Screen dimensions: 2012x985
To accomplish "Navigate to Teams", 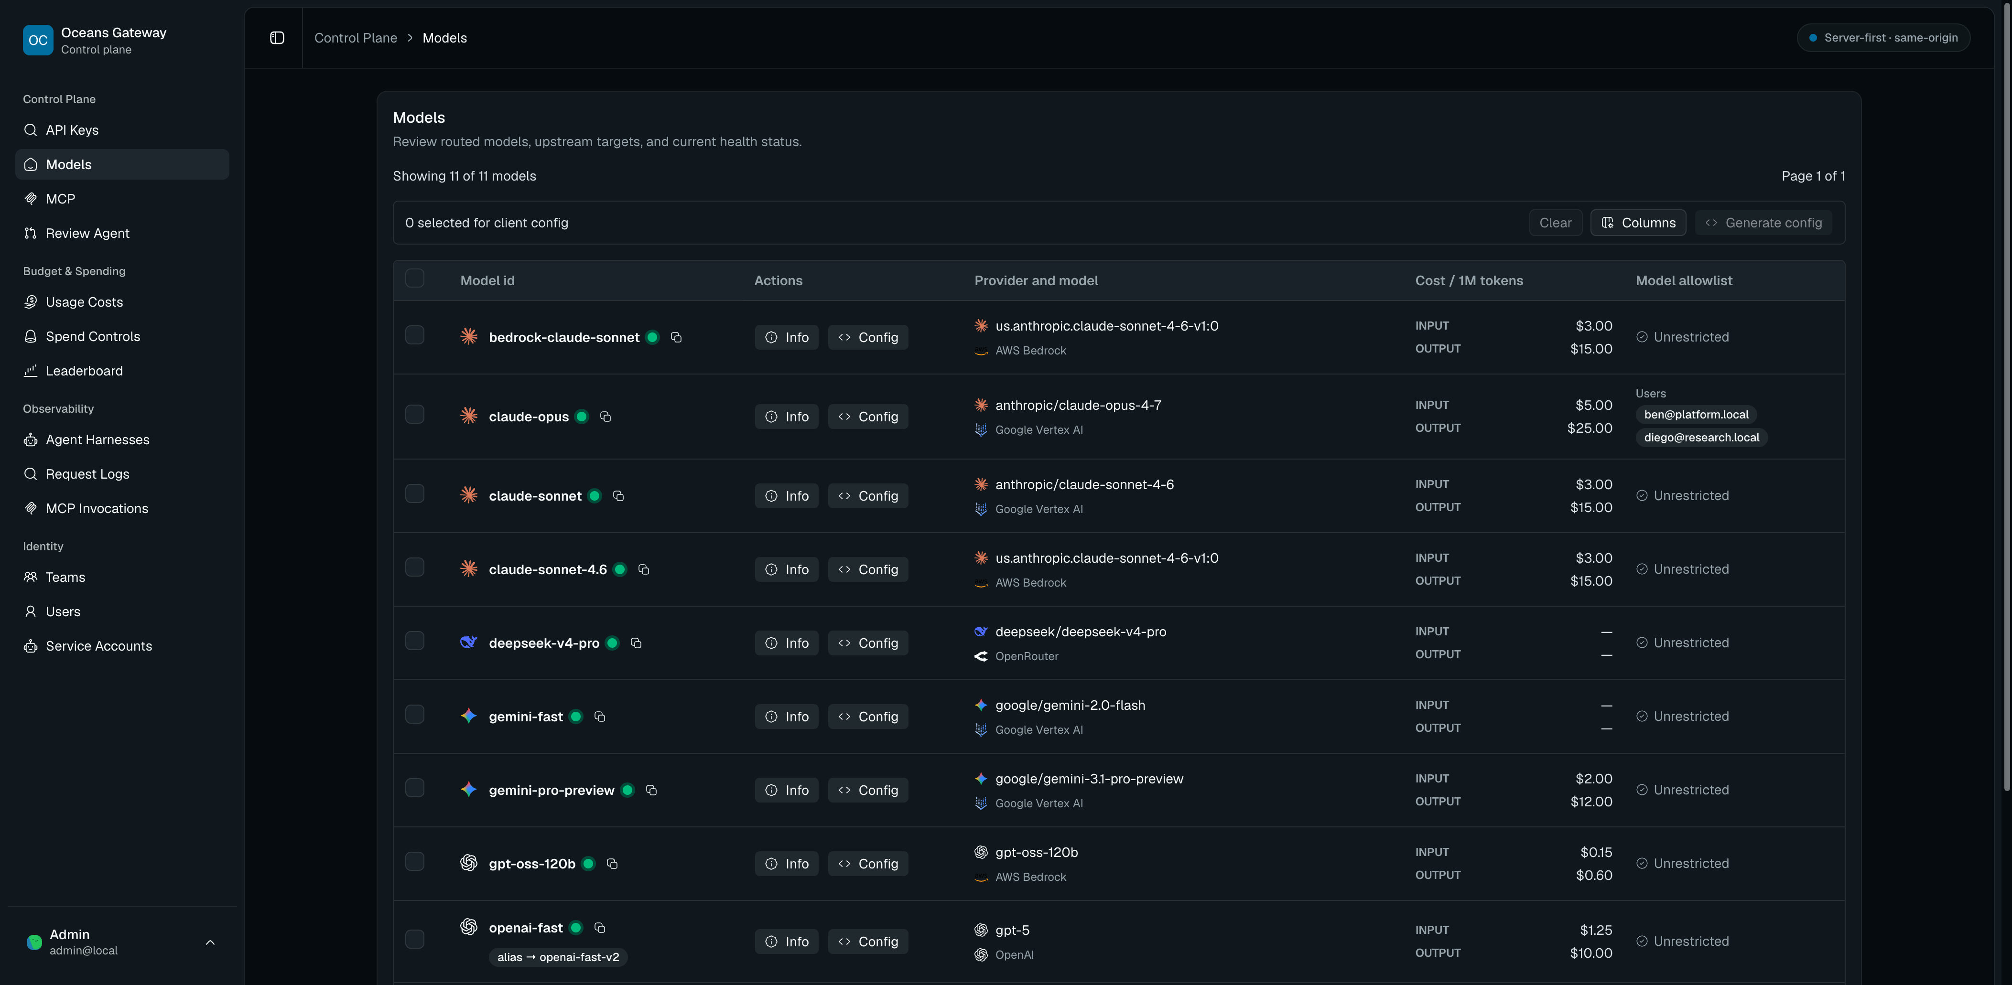I will (122, 578).
